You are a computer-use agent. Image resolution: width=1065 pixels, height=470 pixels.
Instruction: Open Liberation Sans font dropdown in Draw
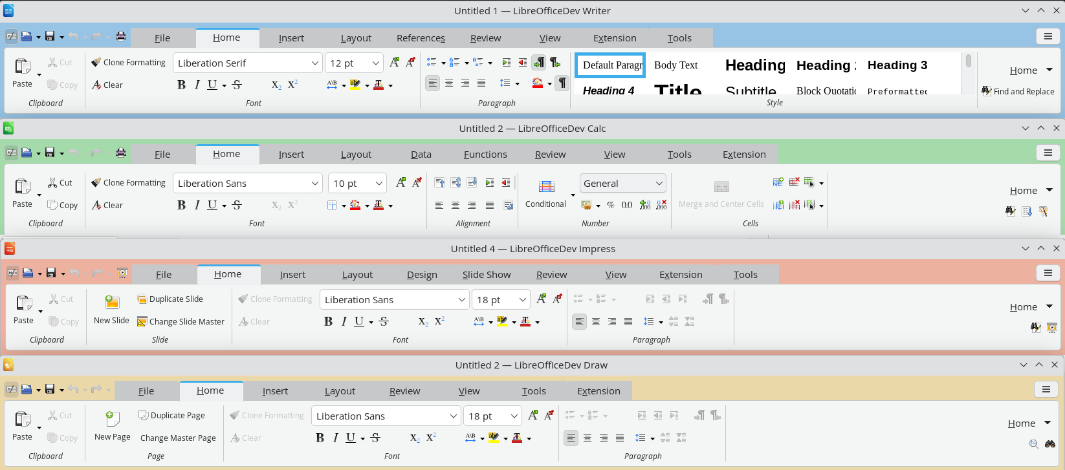pos(454,416)
